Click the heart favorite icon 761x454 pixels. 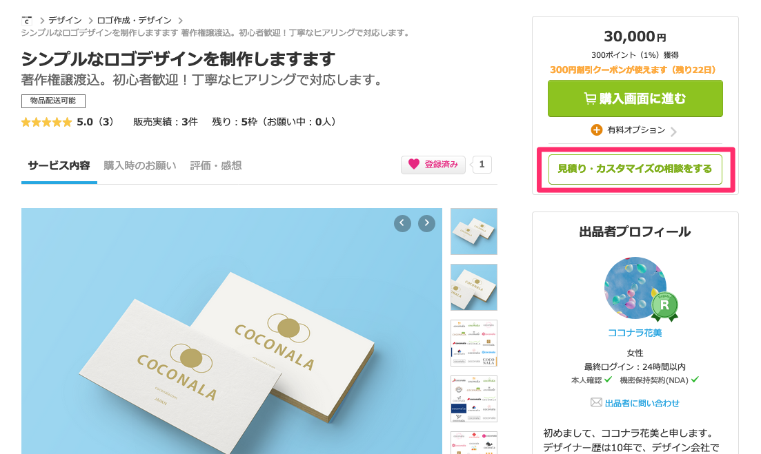[x=413, y=164]
